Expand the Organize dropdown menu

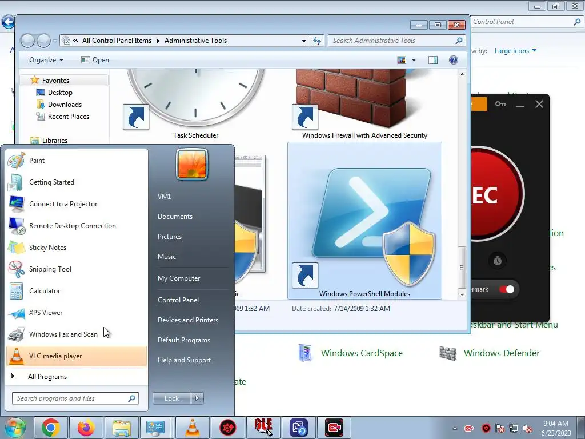[x=46, y=60]
